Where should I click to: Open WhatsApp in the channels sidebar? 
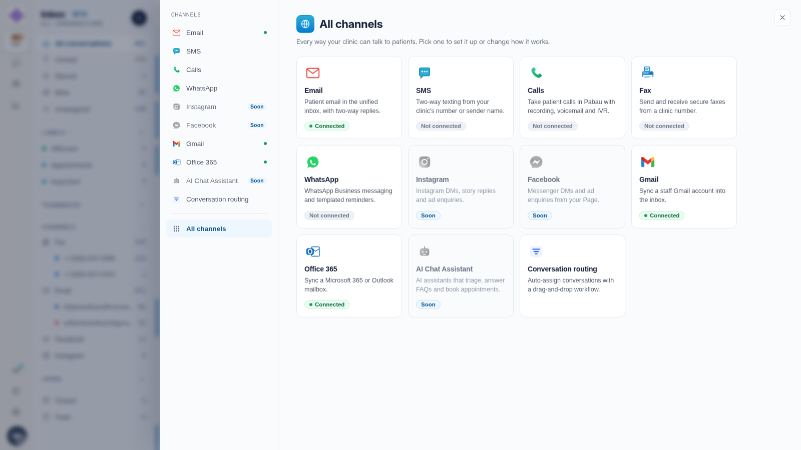click(x=219, y=88)
